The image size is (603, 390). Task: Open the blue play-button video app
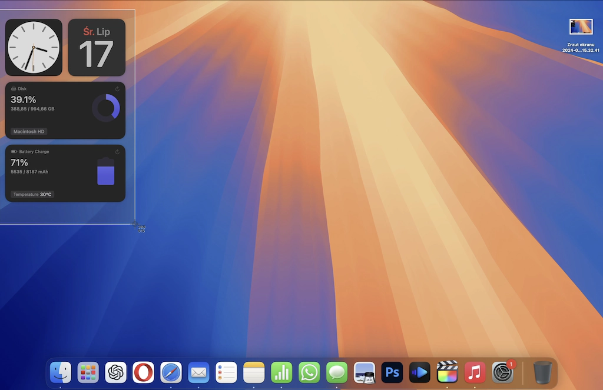419,372
